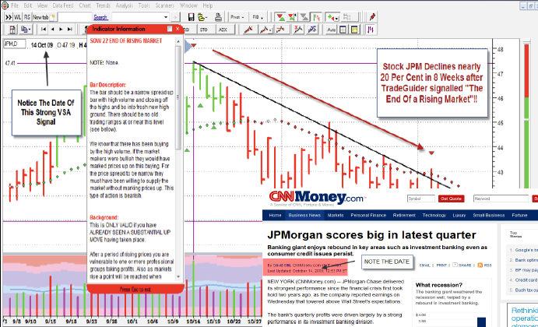538x327 pixels.
Task: Open the Trends menu
Action: 103,5
